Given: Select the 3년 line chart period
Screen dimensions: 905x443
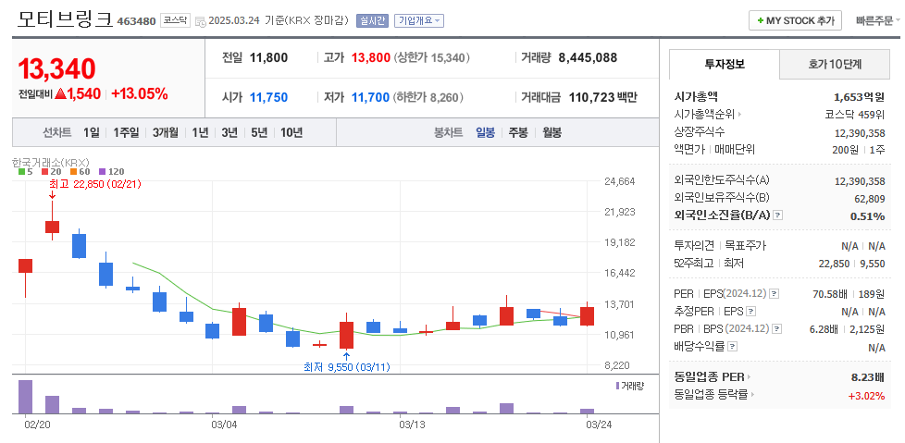Looking at the screenshot, I should click(229, 132).
